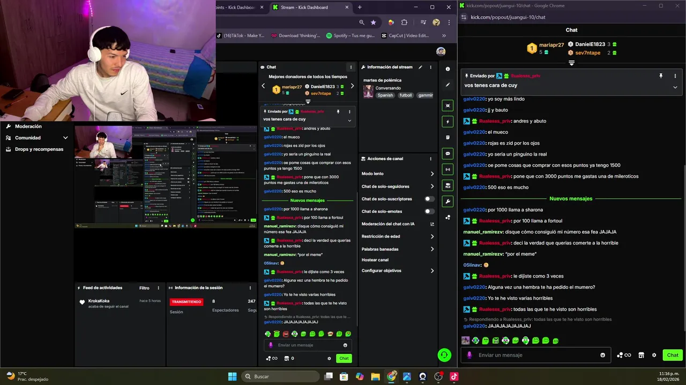Open Acciones de canal three-dot menu

coord(430,159)
